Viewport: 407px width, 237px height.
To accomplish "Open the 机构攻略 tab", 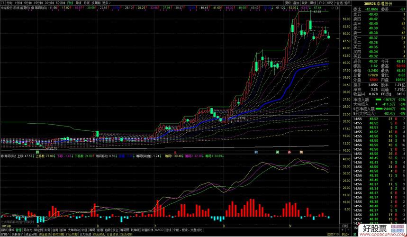I will 58,234.
